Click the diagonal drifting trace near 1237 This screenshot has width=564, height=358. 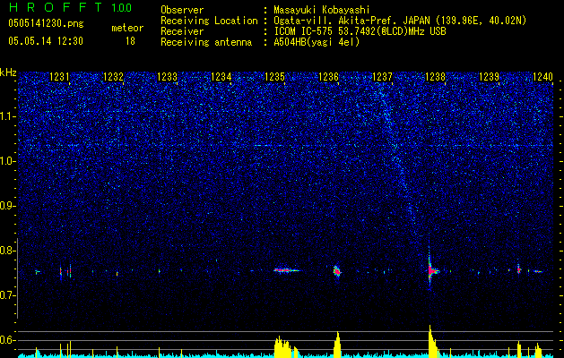(x=398, y=158)
